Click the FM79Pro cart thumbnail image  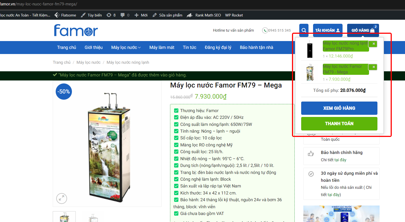click(x=310, y=49)
